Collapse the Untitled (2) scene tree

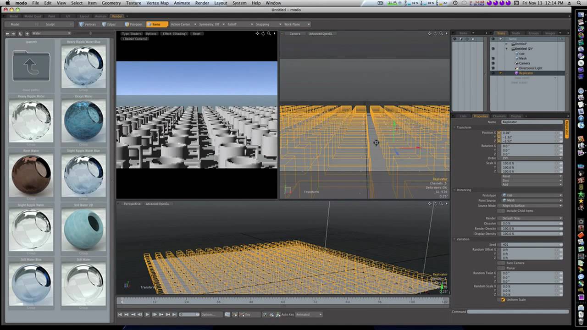click(x=507, y=49)
